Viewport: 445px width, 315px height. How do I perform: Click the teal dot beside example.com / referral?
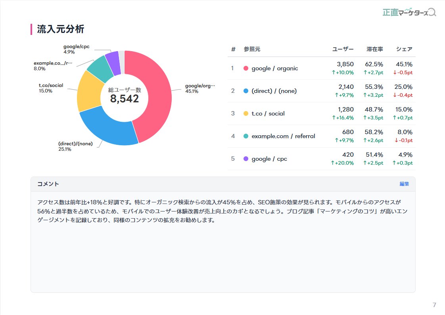246,136
